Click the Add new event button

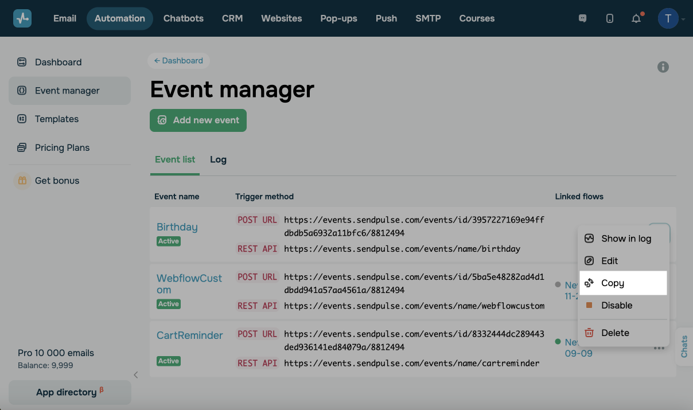point(198,120)
